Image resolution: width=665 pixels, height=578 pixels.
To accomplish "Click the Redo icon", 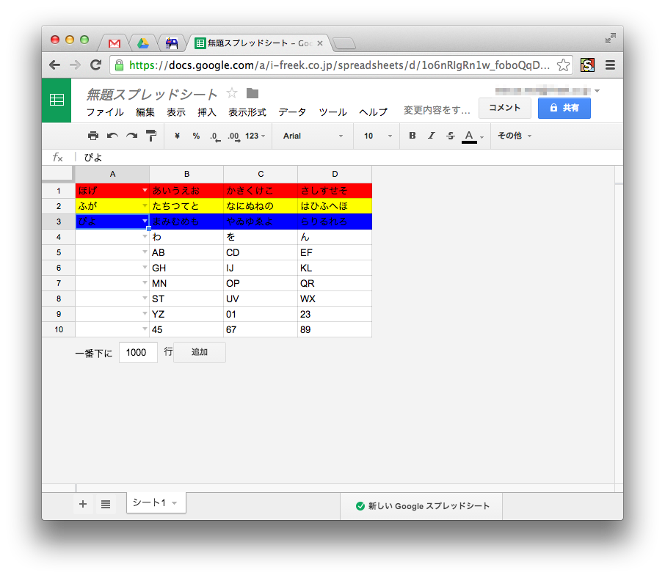I will [x=131, y=136].
